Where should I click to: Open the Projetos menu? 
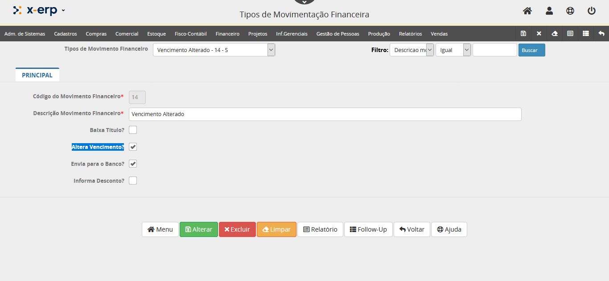[x=258, y=33]
